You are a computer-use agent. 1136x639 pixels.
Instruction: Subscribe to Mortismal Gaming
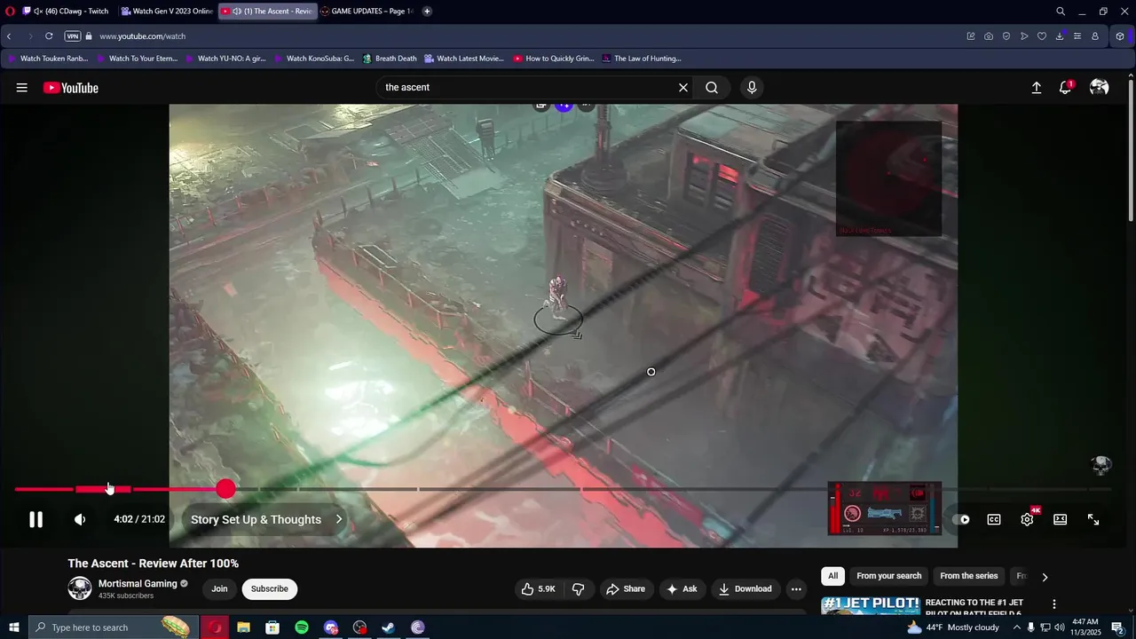coord(269,589)
